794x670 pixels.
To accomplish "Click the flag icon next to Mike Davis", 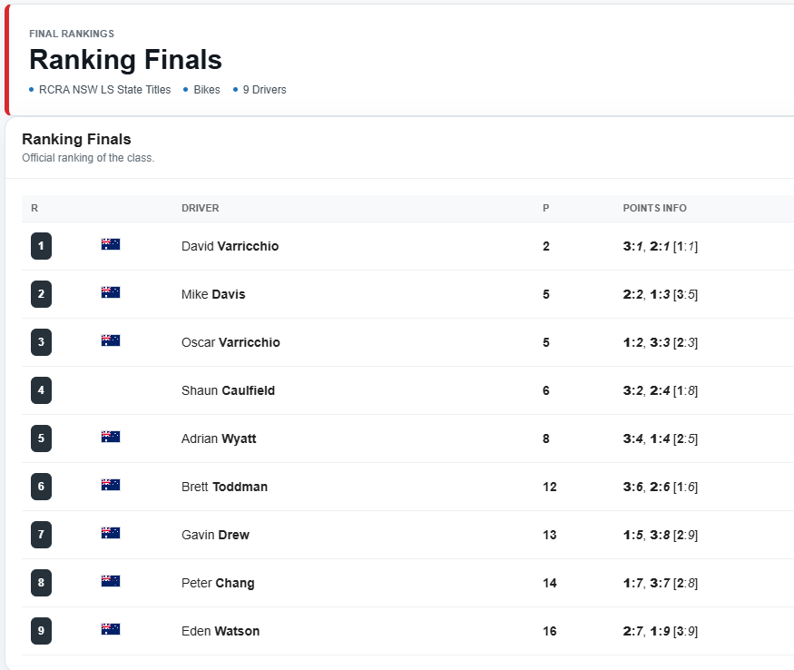I will 111,292.
